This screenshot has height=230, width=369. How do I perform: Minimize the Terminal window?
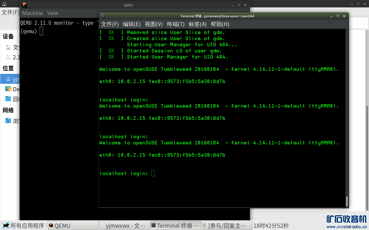[331, 16]
